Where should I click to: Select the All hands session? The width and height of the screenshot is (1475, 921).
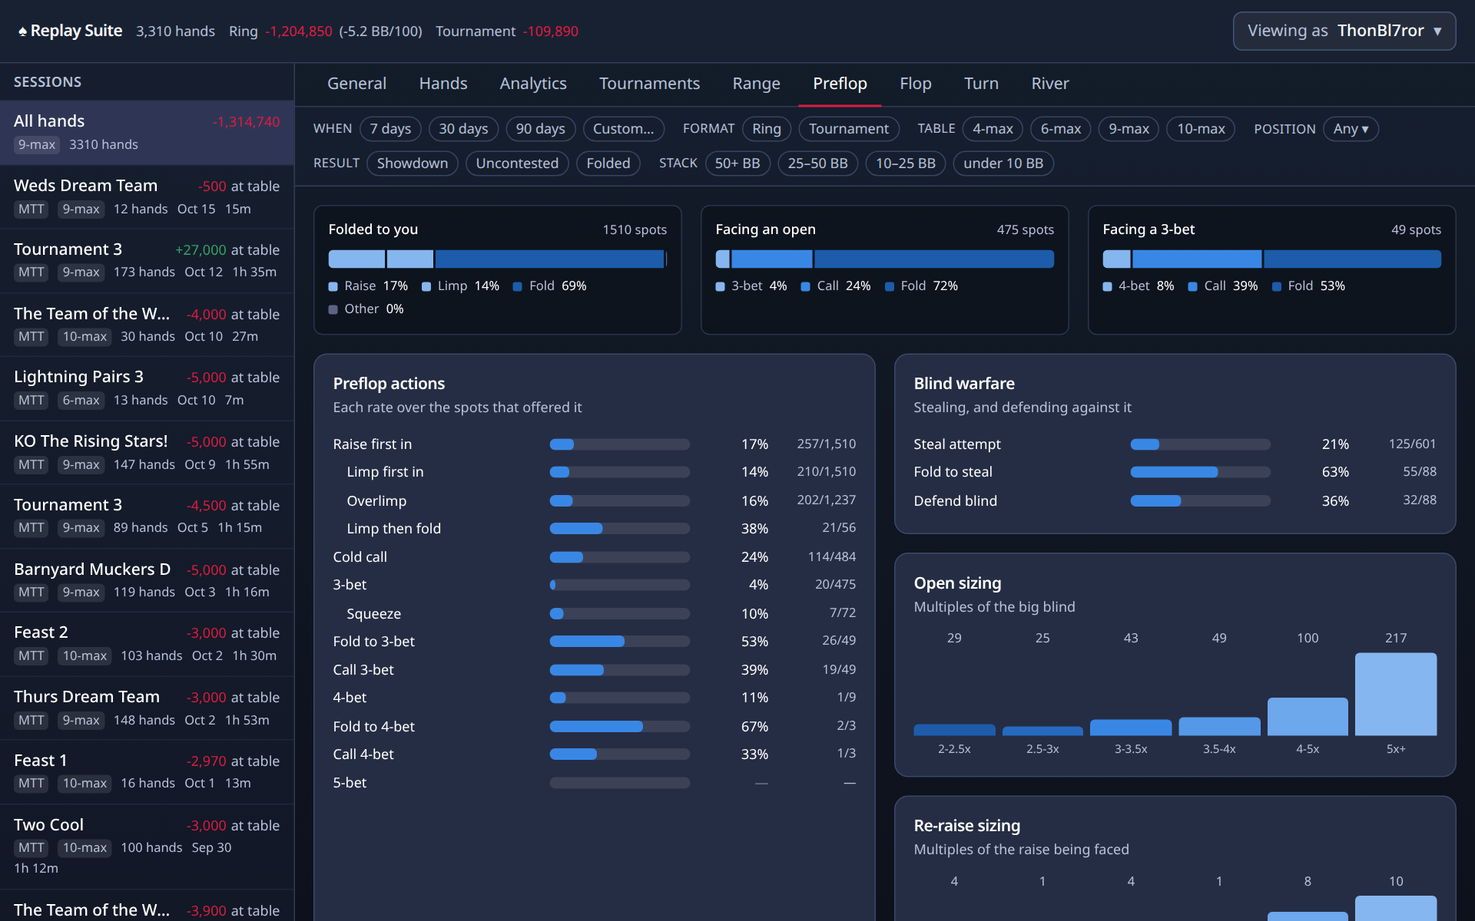(x=147, y=133)
